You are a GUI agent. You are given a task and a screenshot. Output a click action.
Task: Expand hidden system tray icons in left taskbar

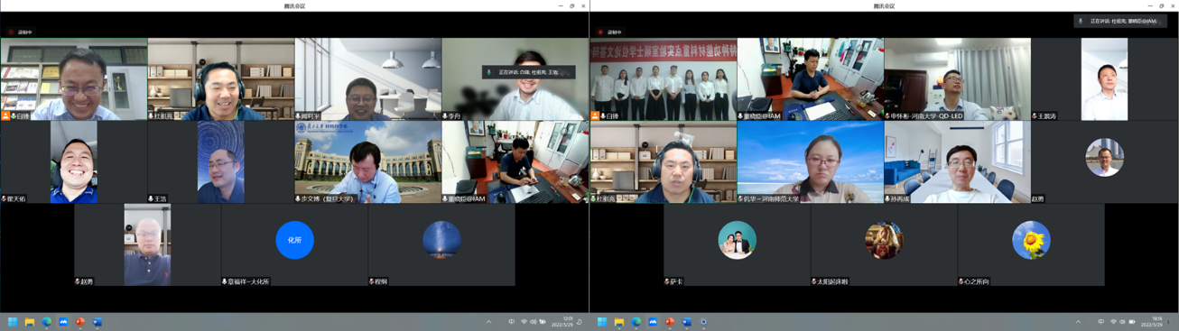click(x=489, y=322)
